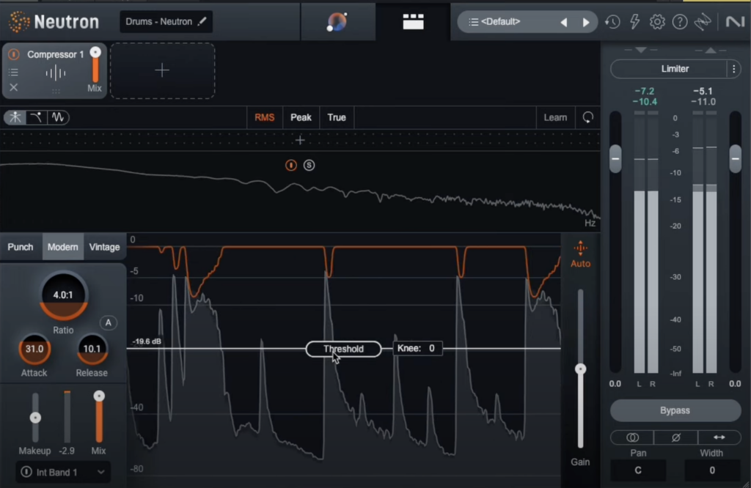
Task: Open preset history with the clock icon
Action: point(612,22)
